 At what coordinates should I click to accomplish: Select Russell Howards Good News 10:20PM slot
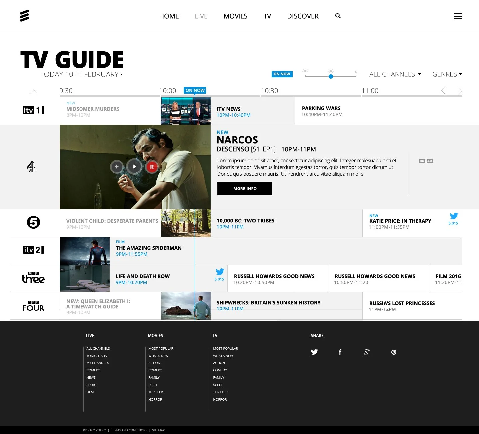278,279
